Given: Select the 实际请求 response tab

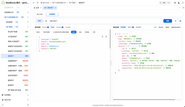Looking at the screenshot, I should (139, 27).
